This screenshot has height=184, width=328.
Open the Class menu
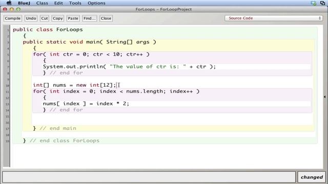[x=42, y=3]
